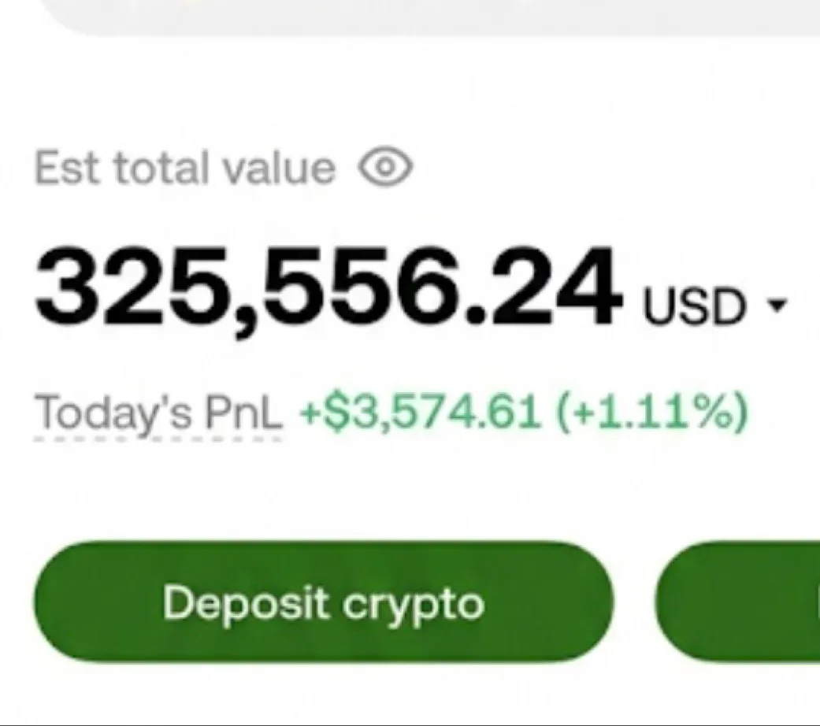The width and height of the screenshot is (820, 726).
Task: Click the partially visible green button at right
Action: 740,603
